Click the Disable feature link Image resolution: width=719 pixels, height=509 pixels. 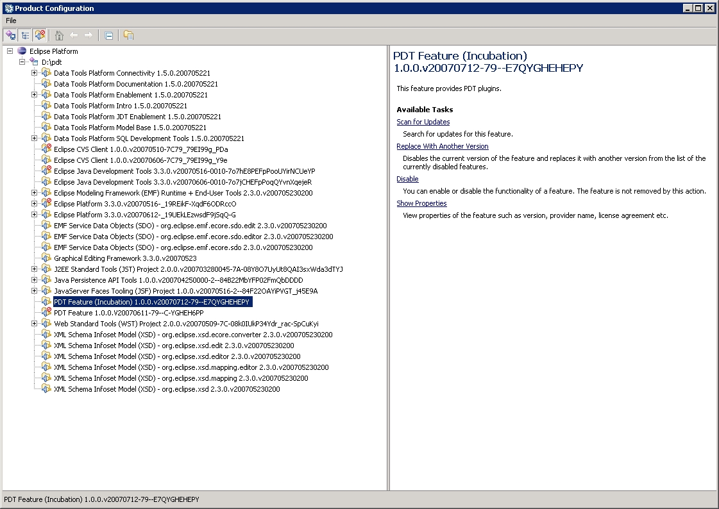(407, 179)
